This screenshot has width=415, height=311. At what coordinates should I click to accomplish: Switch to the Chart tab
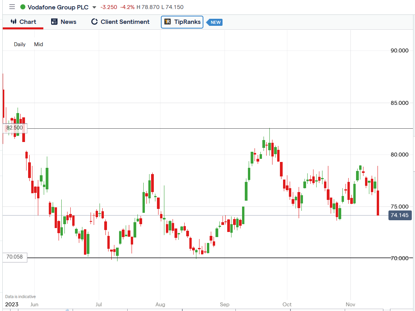pyautogui.click(x=23, y=22)
